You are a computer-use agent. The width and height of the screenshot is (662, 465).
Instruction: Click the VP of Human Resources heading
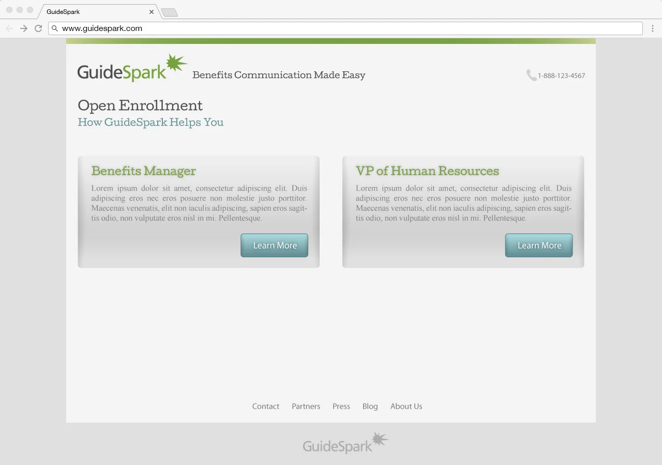(x=428, y=171)
